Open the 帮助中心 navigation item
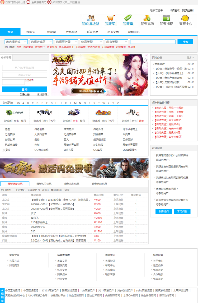This screenshot has height=306, width=198. 134,32
